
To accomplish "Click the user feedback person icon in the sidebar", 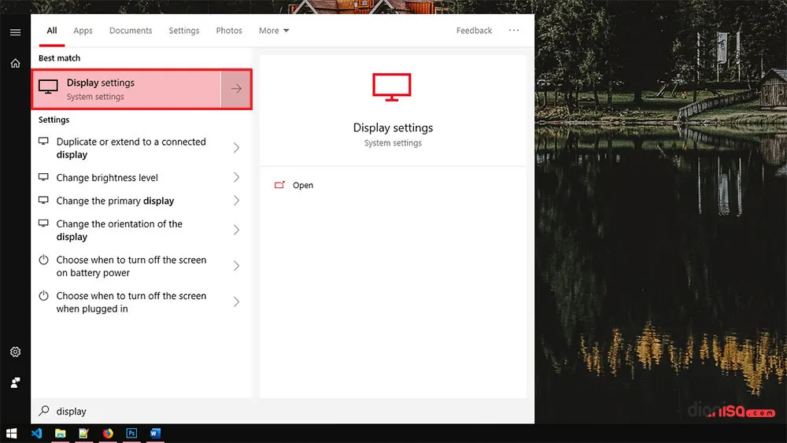I will tap(15, 382).
